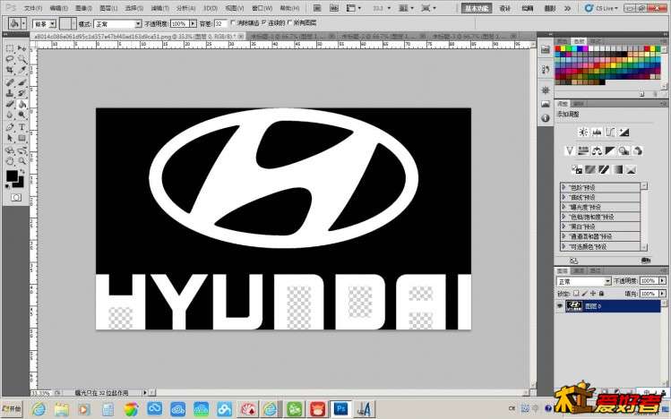Select the Magic Wand tool
The height and width of the screenshot is (419, 671).
[22, 59]
